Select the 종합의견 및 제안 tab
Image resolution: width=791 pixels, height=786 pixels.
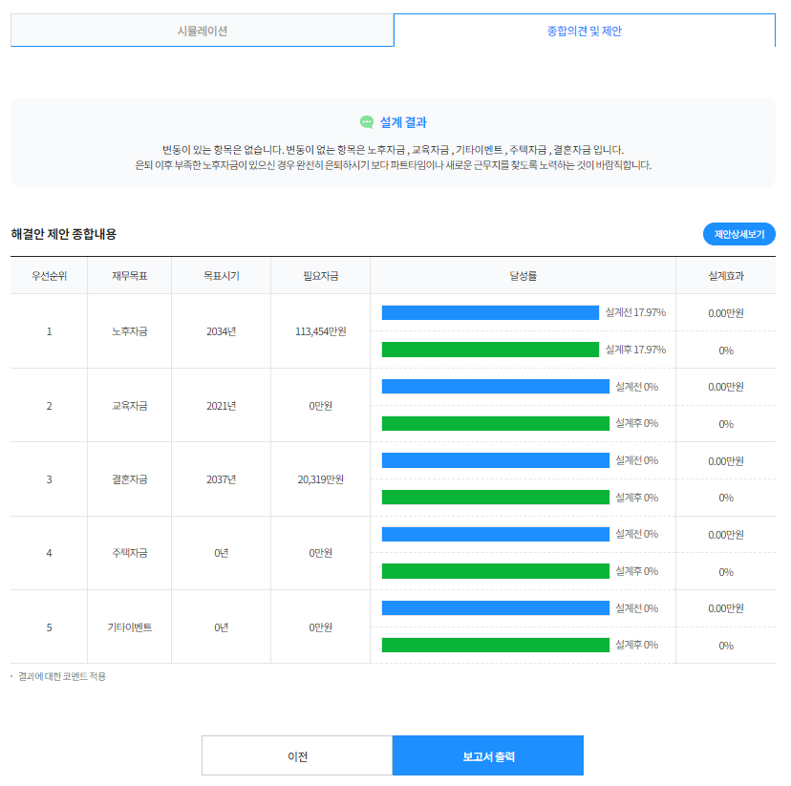[584, 31]
